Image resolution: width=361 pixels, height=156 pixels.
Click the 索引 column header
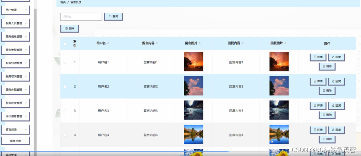[x=75, y=43]
